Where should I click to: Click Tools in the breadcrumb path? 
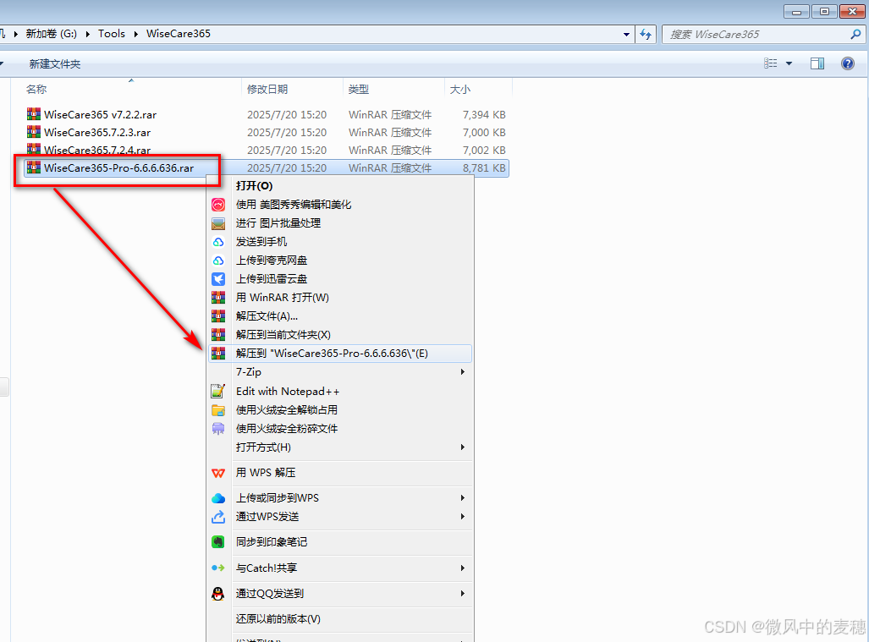[x=112, y=34]
